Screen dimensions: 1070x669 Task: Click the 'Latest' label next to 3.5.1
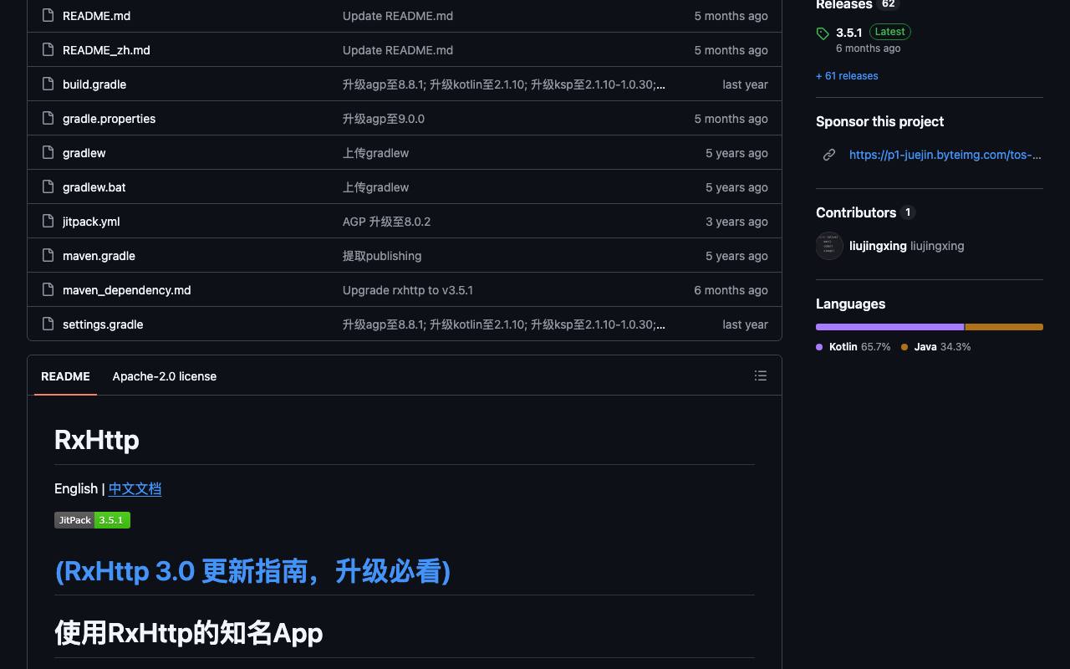tap(889, 32)
